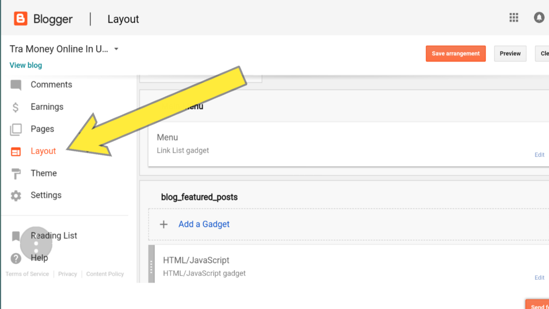Open the Earnings menu item
549x309 pixels.
coord(47,107)
